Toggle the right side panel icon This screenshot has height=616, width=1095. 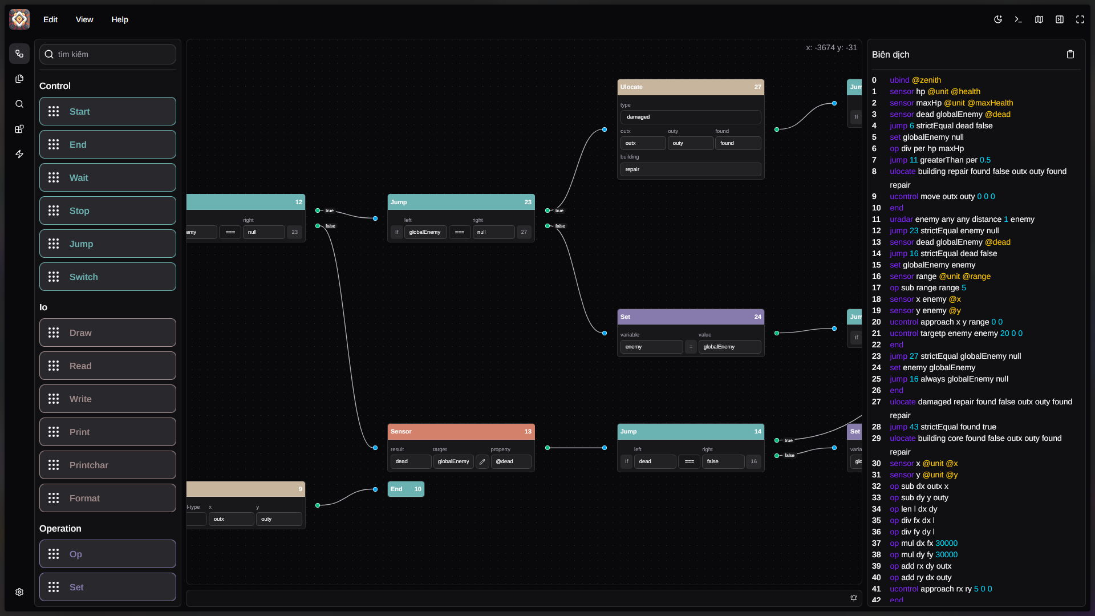1060,19
